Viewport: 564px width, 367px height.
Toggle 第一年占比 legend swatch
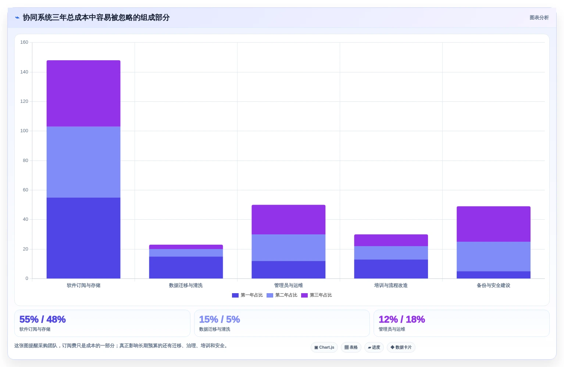click(235, 295)
